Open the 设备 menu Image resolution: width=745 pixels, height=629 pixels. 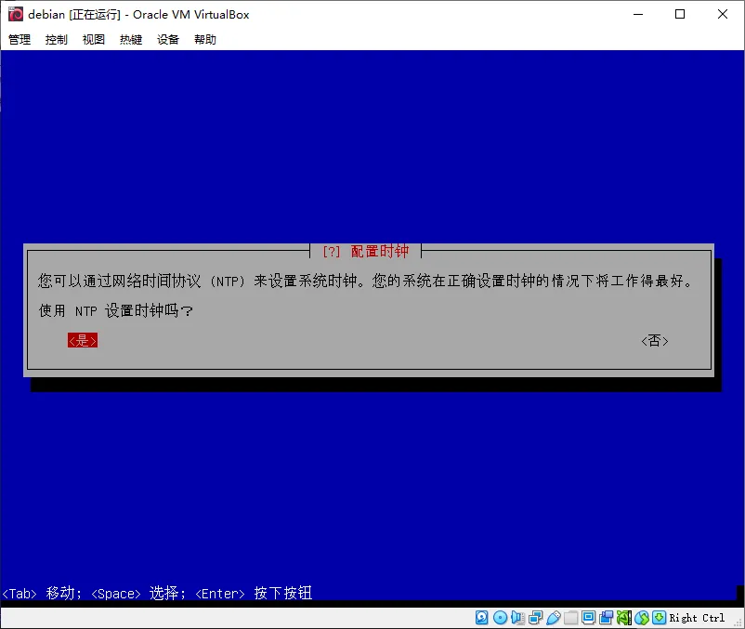click(168, 39)
